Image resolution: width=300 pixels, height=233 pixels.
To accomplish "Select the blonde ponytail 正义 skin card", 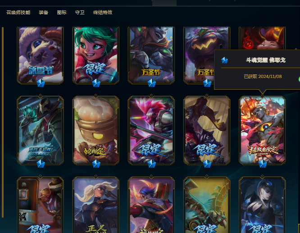I will pos(96,205).
